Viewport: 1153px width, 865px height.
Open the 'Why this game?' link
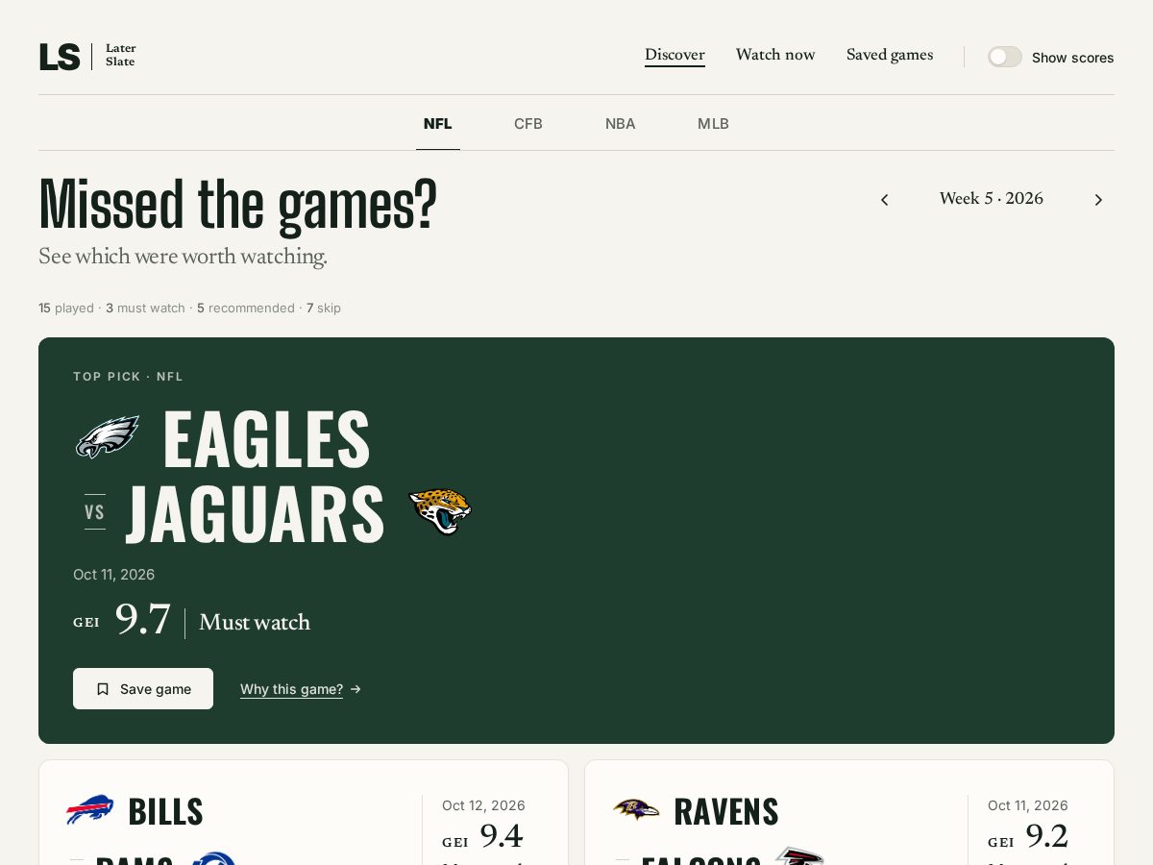pos(301,689)
